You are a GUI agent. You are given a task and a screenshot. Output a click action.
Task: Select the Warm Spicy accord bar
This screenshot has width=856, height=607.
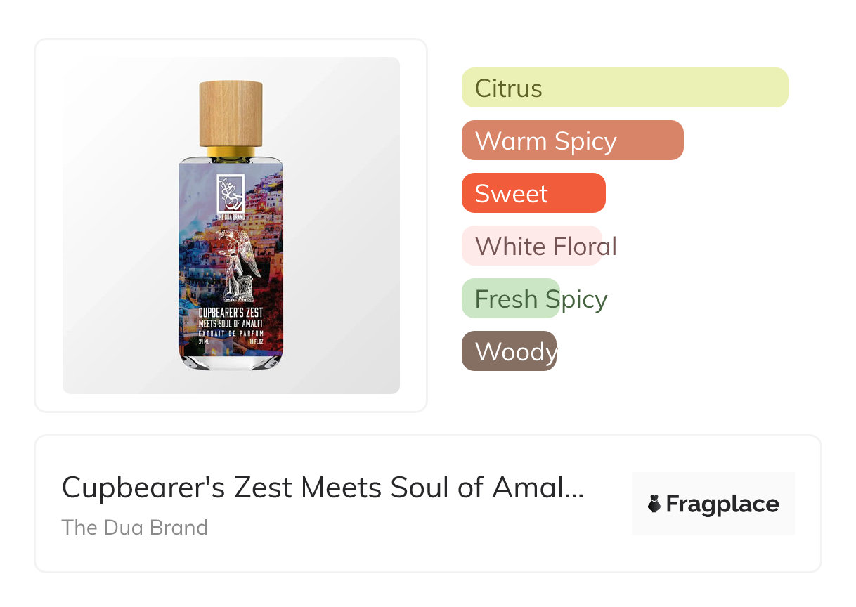[x=572, y=141]
